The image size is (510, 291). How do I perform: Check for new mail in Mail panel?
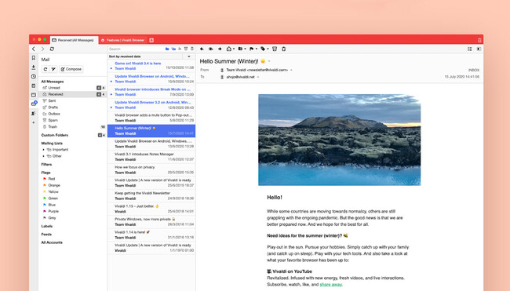[x=46, y=69]
